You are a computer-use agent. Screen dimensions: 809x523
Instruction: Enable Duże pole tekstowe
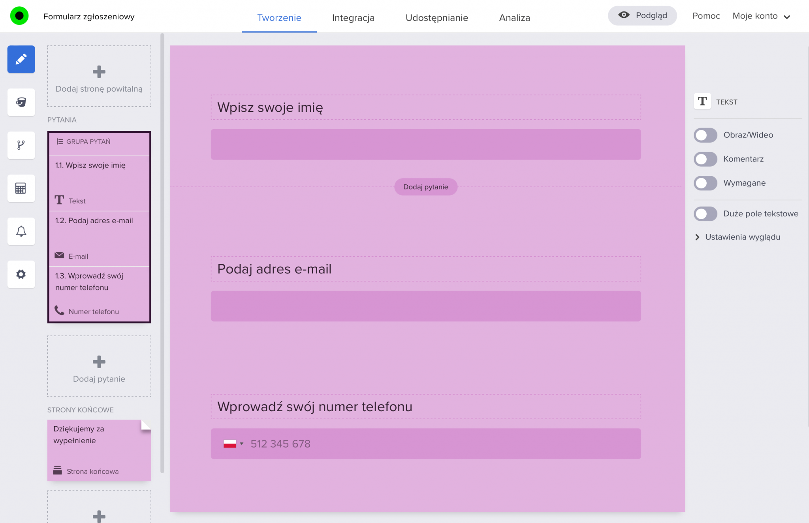[705, 214]
